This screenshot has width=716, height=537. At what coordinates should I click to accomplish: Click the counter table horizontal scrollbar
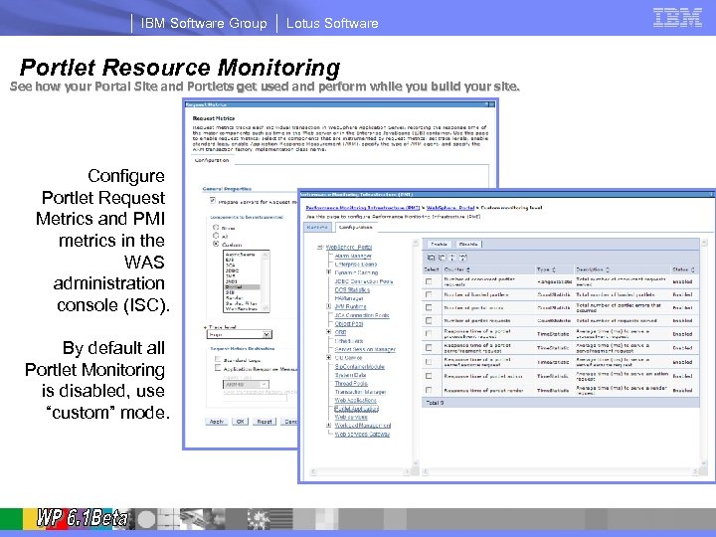[x=560, y=471]
